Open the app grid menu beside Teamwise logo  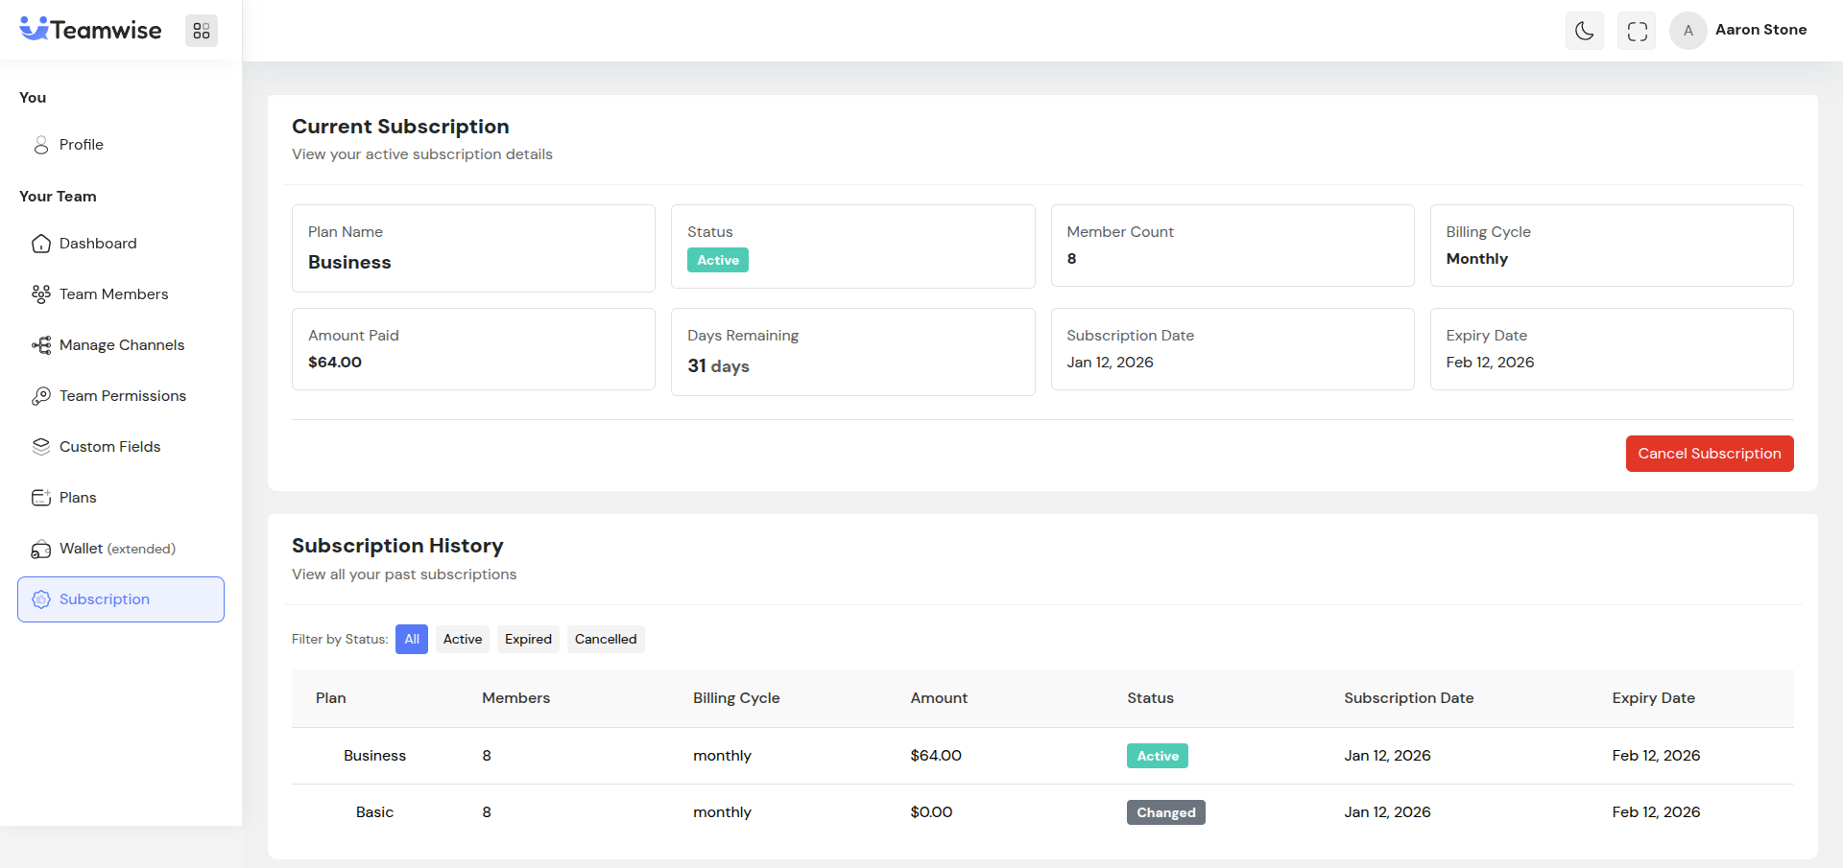[201, 30]
